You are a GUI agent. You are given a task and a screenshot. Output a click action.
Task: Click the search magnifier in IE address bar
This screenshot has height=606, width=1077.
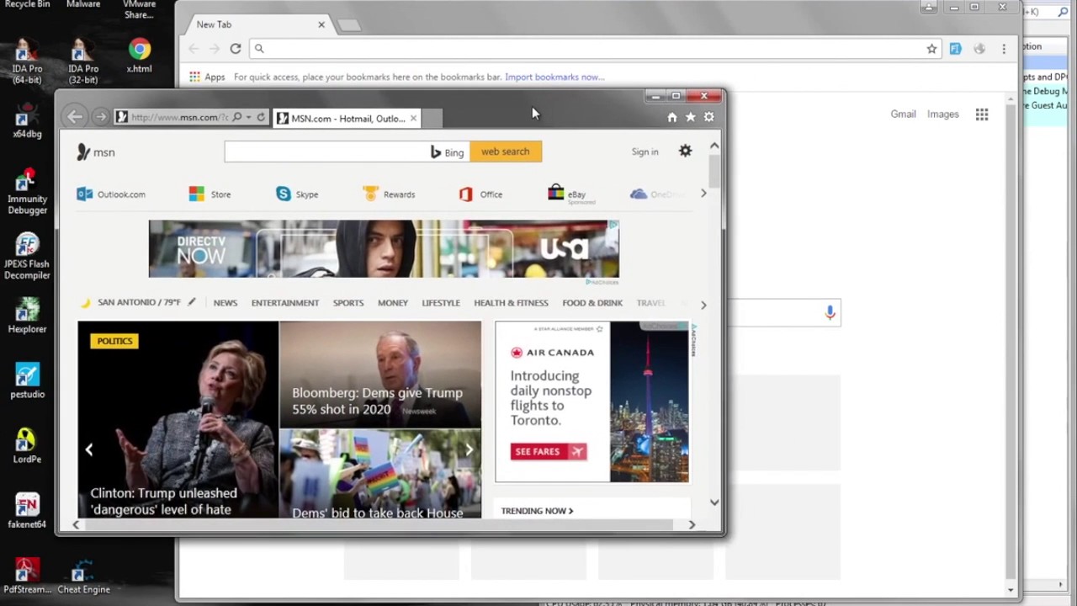point(237,118)
